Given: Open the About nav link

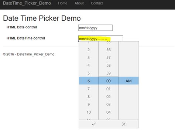Looking at the screenshot, I should tap(79, 3).
